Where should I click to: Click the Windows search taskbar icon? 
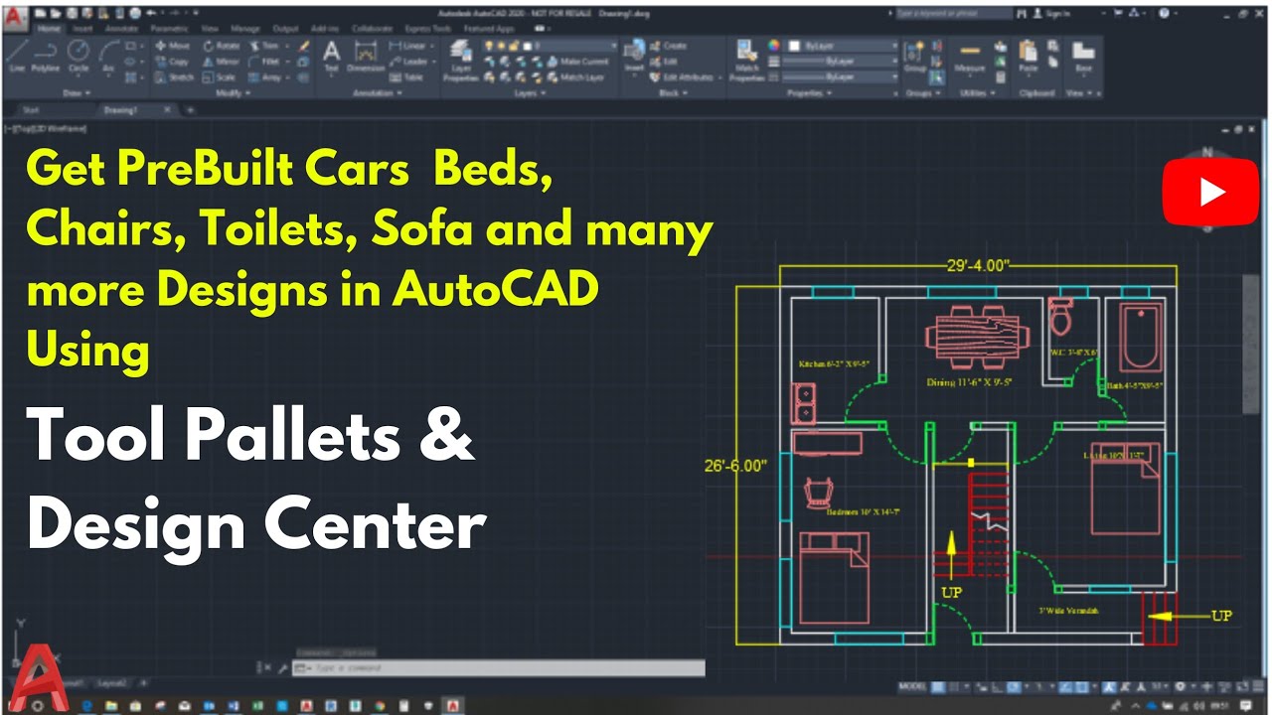38,705
